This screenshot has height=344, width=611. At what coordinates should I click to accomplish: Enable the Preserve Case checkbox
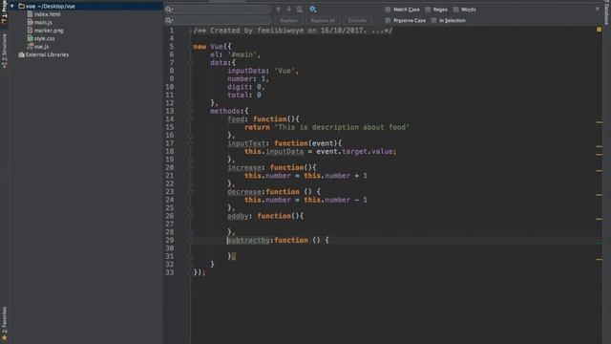tap(388, 20)
